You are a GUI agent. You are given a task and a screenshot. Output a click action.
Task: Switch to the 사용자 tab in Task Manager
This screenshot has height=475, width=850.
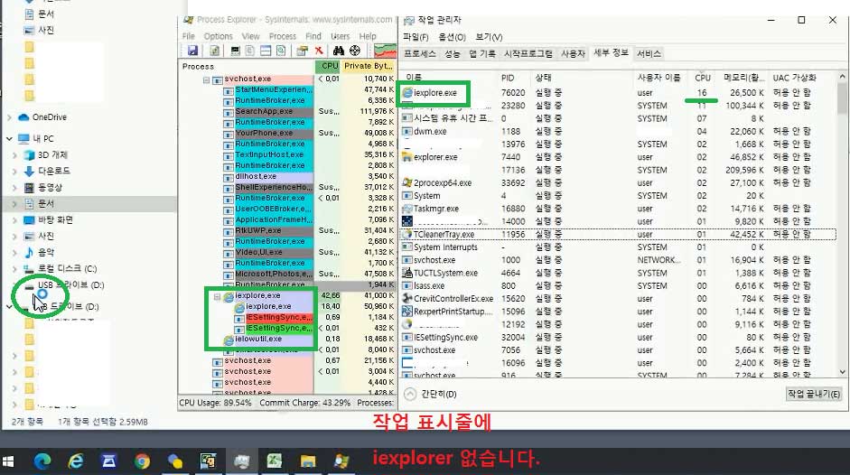pyautogui.click(x=573, y=53)
